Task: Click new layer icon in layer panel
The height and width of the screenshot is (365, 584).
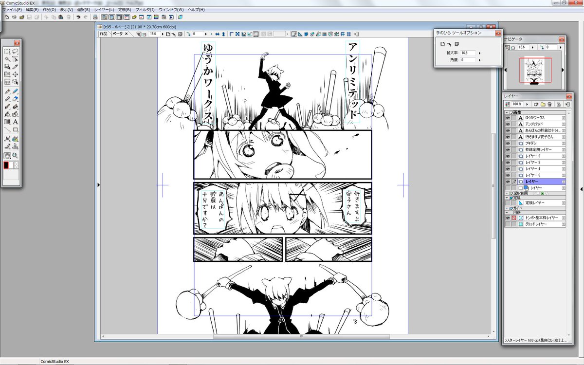Action: (x=536, y=104)
